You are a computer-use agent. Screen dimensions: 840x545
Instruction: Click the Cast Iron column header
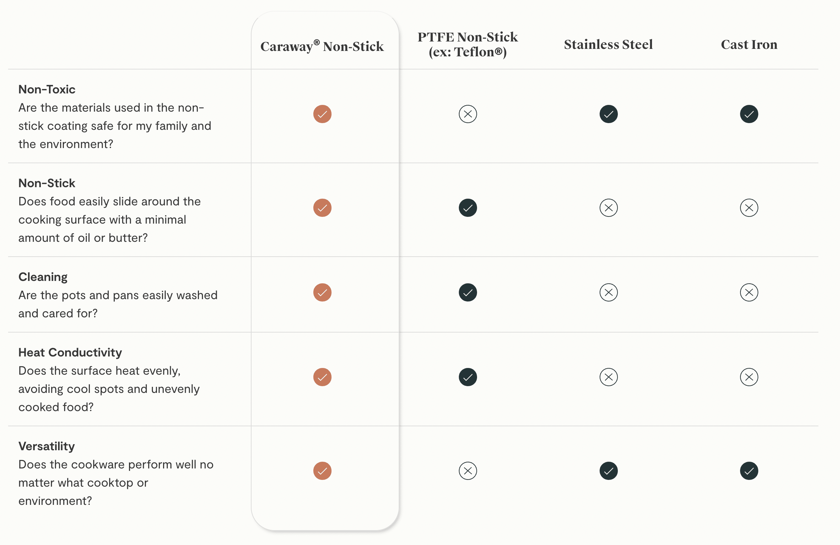(749, 45)
